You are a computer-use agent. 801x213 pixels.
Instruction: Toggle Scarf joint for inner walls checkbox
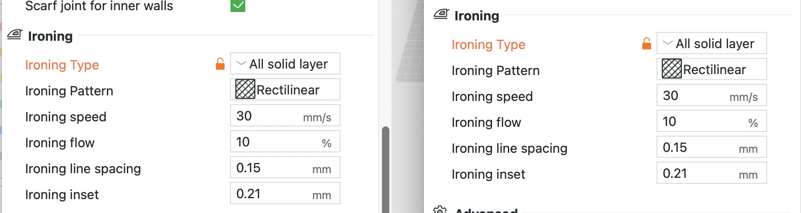(238, 5)
